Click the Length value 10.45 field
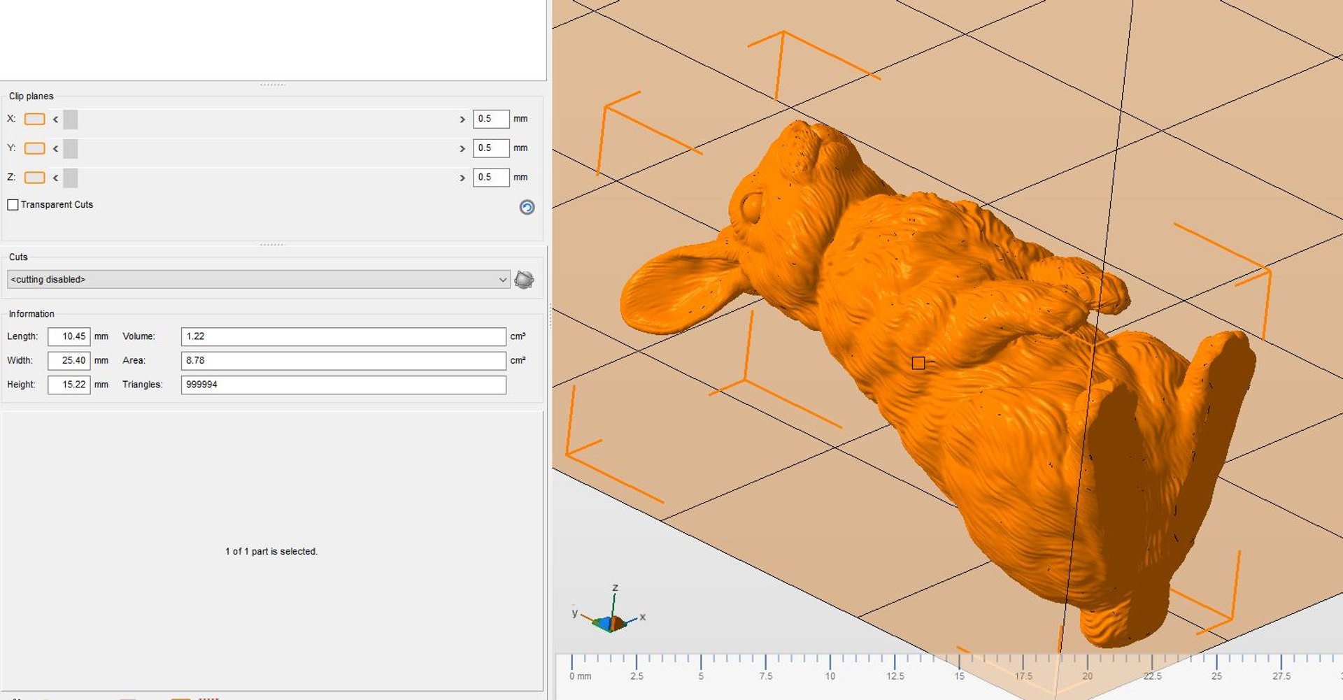 (69, 336)
